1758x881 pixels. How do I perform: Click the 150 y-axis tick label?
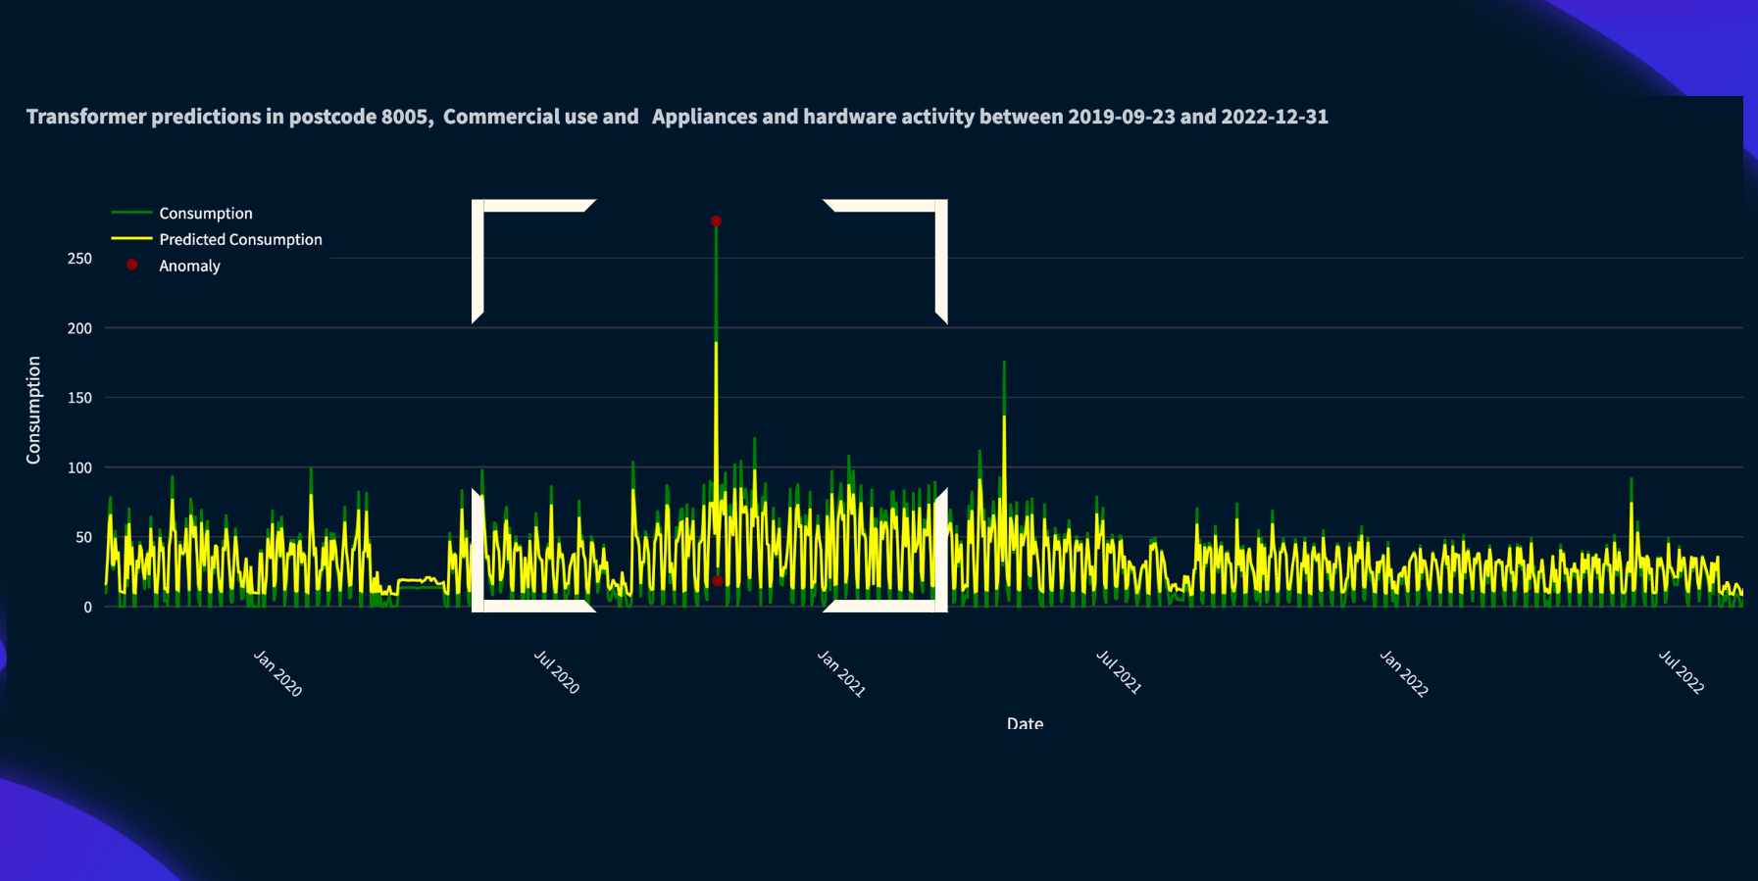click(79, 398)
